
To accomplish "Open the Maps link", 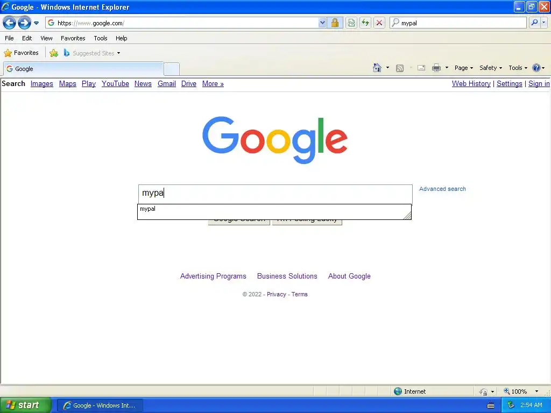I will pos(67,83).
